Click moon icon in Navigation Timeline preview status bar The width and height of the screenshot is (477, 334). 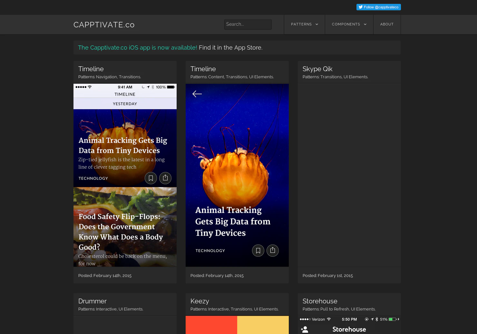point(143,87)
